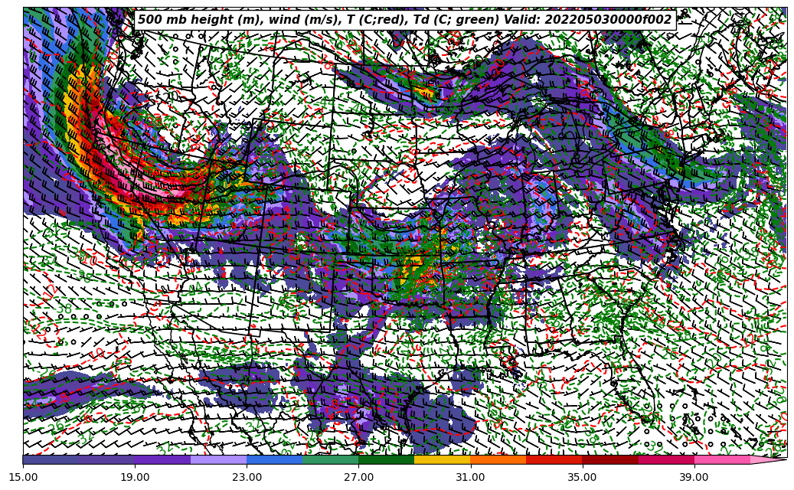The width and height of the screenshot is (794, 490).
Task: Select the dark maroon colorbar segment after 35.00
Action: pyautogui.click(x=610, y=459)
